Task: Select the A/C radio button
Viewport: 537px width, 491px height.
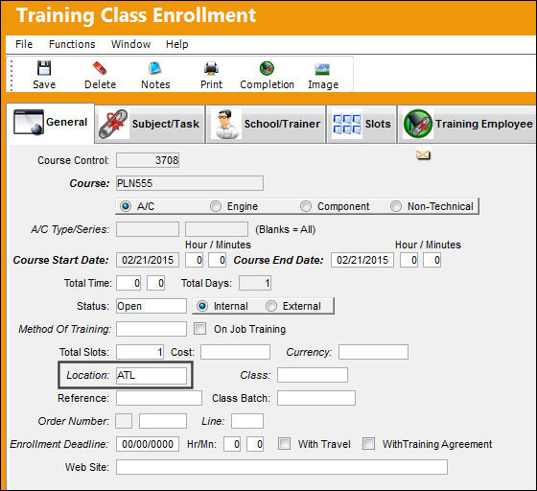Action: 126,206
